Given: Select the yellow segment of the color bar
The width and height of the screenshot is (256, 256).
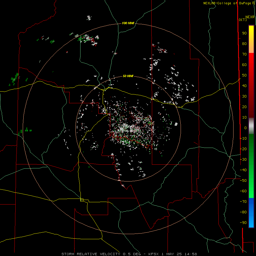Looking at the screenshot, I should pyautogui.click(x=251, y=39).
